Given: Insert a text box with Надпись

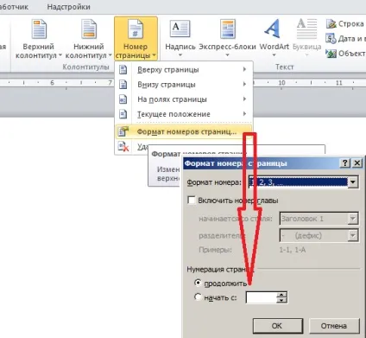Looking at the screenshot, I should [180, 39].
